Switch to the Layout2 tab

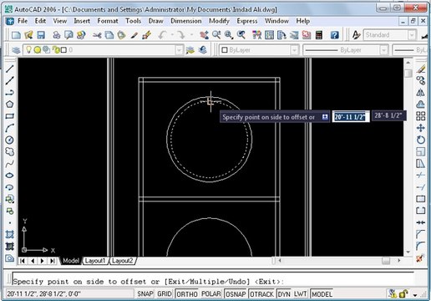point(122,261)
